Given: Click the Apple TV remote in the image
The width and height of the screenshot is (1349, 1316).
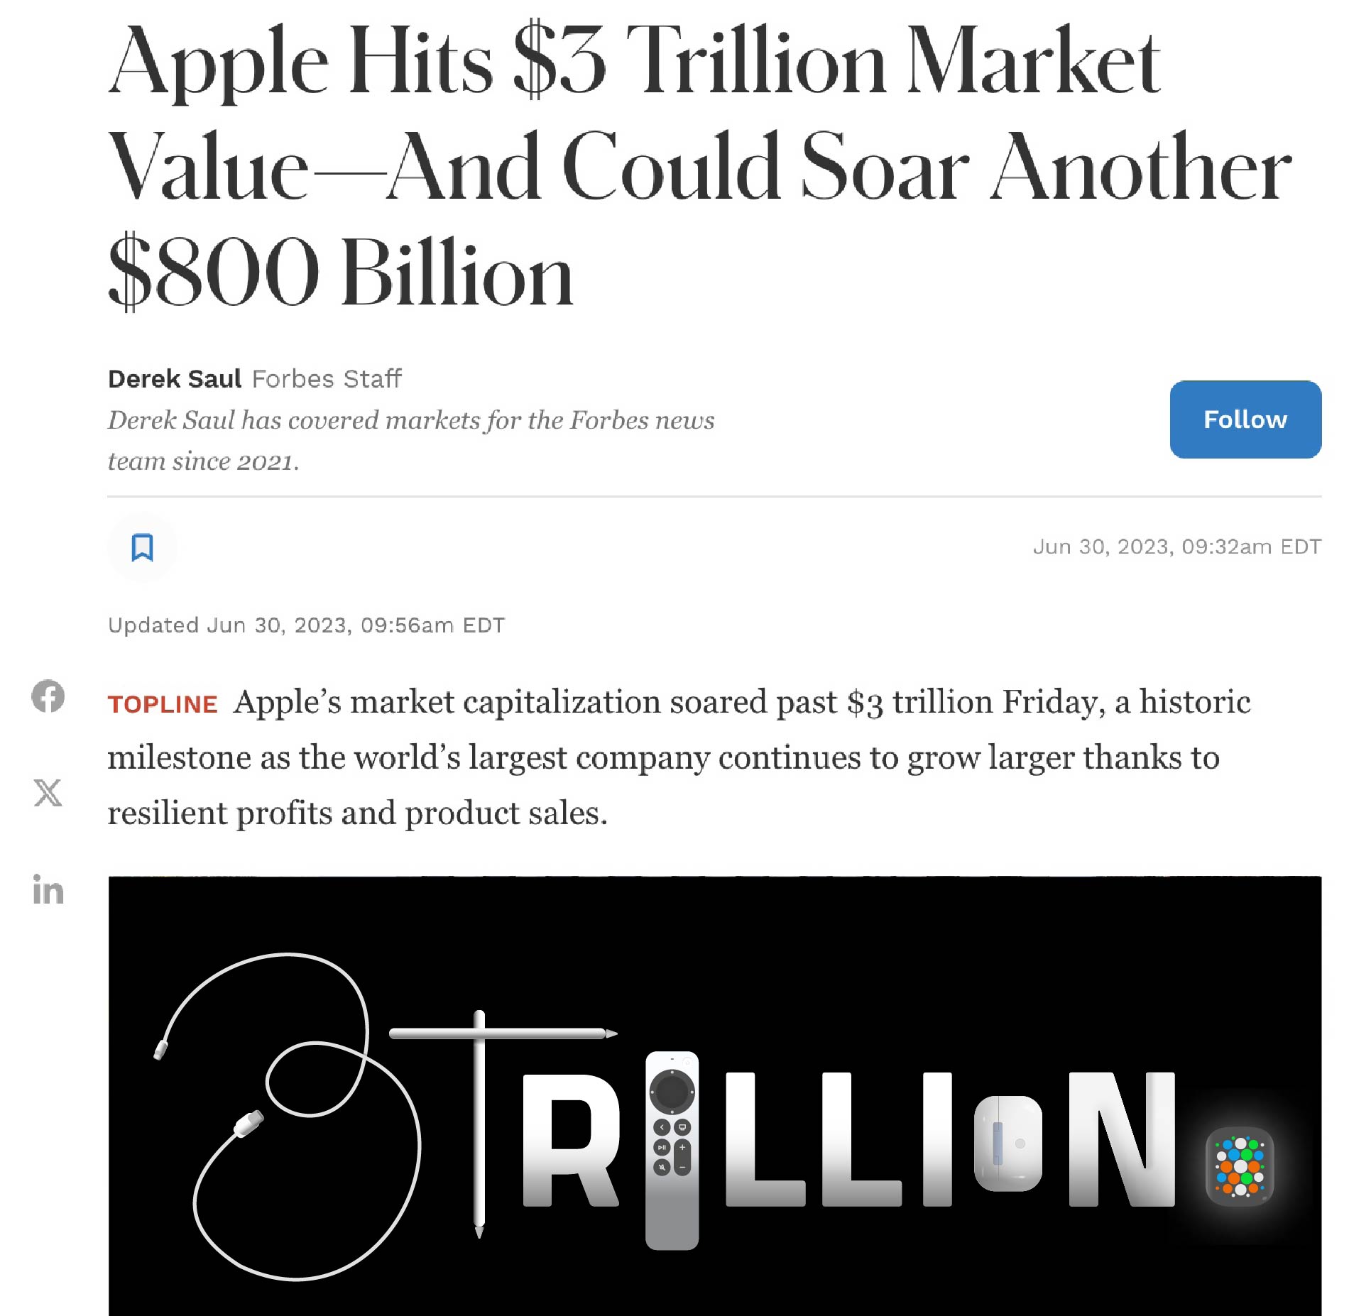Looking at the screenshot, I should coord(672,1150).
